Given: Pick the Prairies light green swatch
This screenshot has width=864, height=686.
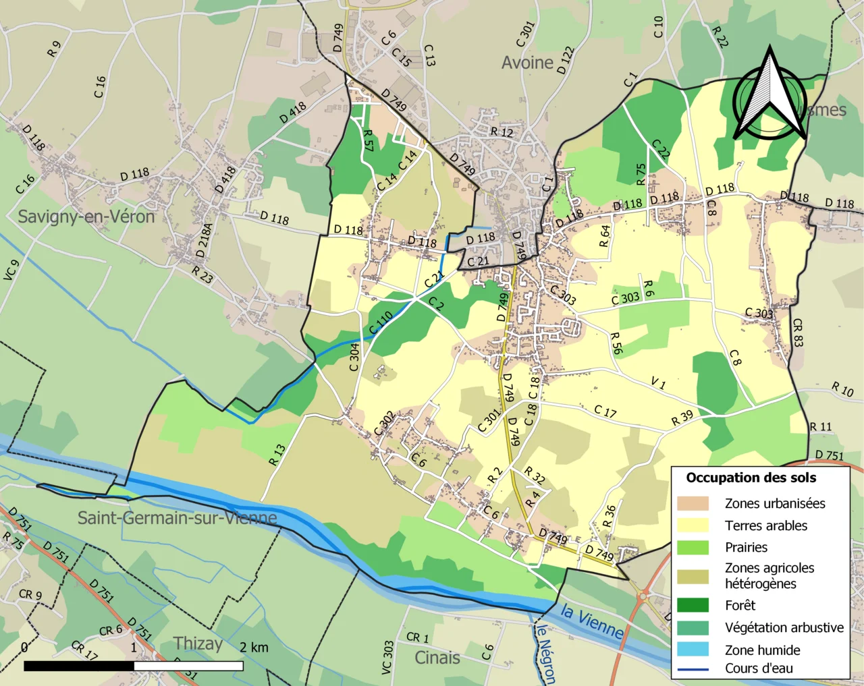Looking at the screenshot, I should pos(693,547).
